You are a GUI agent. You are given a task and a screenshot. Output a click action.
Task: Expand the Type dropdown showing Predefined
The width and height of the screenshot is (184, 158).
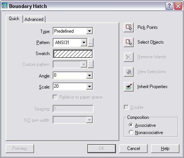point(89,31)
